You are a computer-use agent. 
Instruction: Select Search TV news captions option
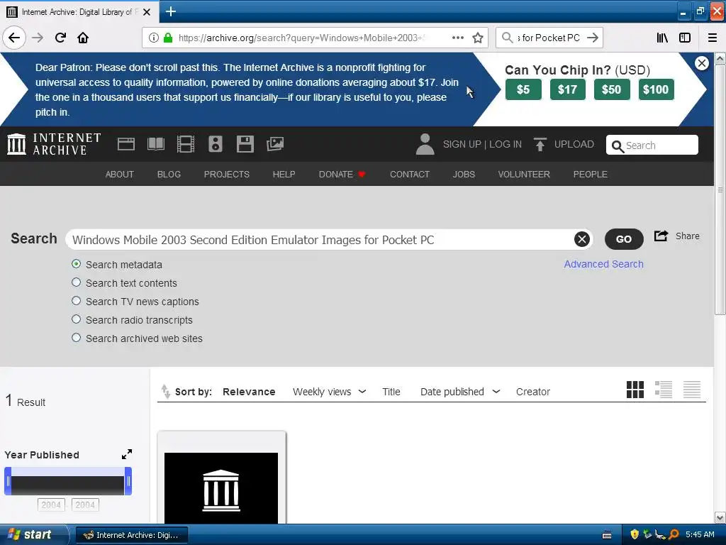pyautogui.click(x=77, y=301)
